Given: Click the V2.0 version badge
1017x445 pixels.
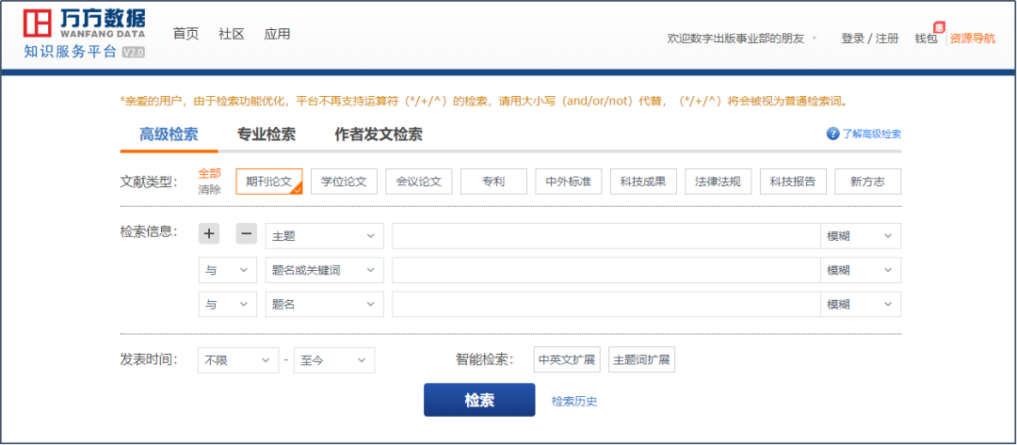Looking at the screenshot, I should click(x=133, y=53).
